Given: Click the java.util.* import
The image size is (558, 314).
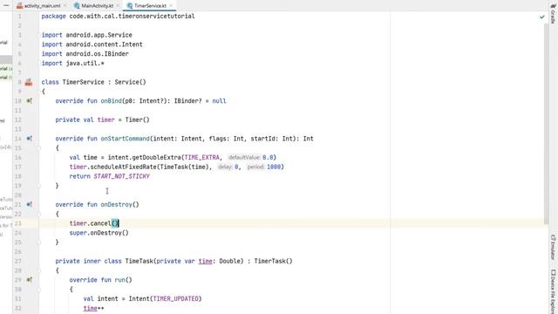Looking at the screenshot, I should (85, 64).
